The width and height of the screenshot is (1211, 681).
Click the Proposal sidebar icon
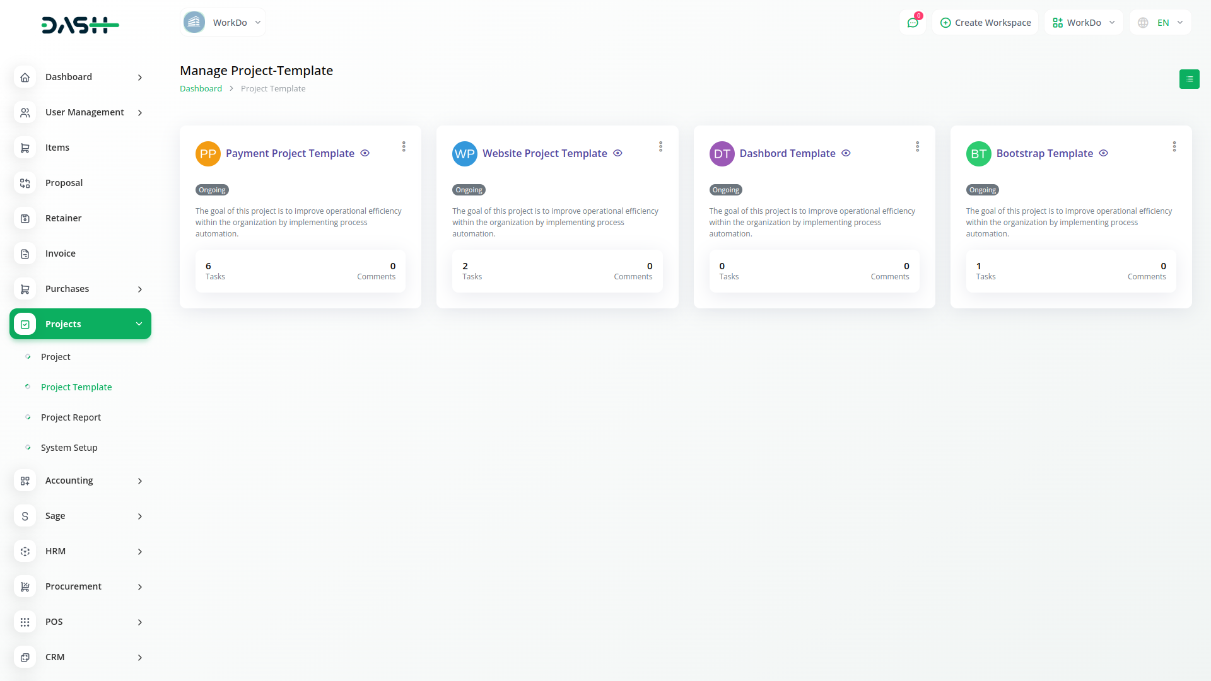(25, 183)
